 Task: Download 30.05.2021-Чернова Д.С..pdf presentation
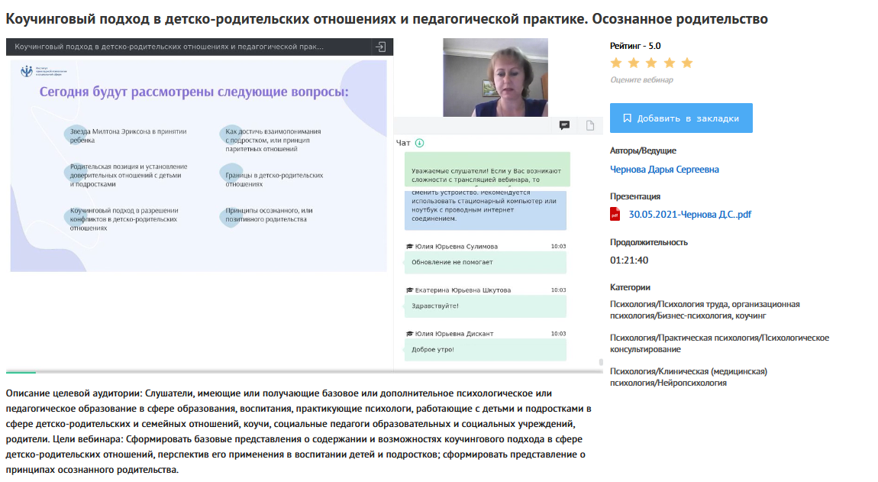click(689, 215)
